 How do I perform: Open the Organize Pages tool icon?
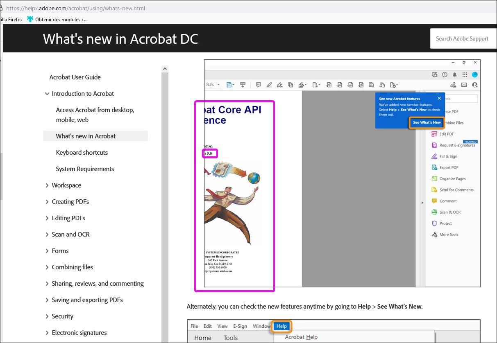coord(434,178)
